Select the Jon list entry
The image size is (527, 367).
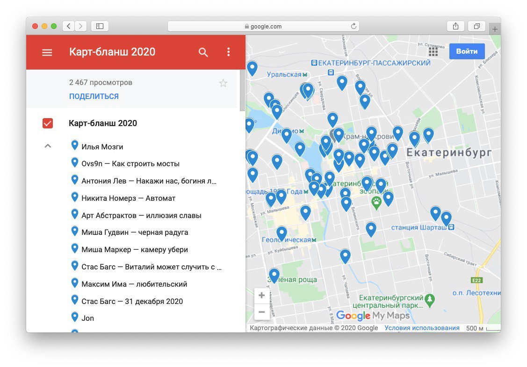88,318
